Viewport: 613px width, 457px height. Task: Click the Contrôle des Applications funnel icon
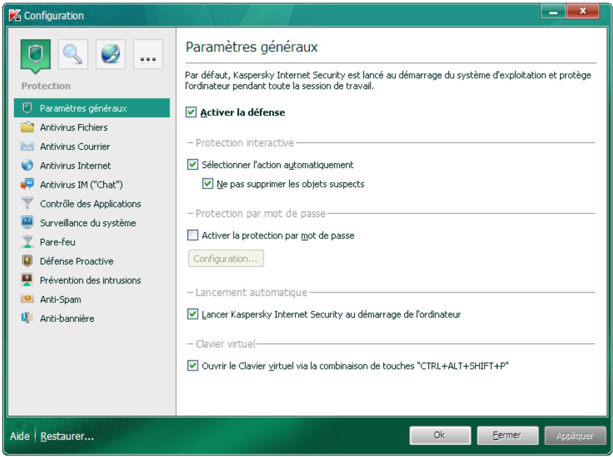[27, 203]
